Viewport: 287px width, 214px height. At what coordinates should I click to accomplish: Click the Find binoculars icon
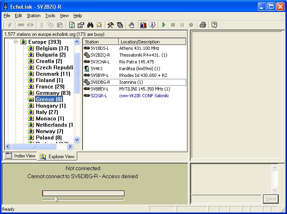[x=90, y=25]
